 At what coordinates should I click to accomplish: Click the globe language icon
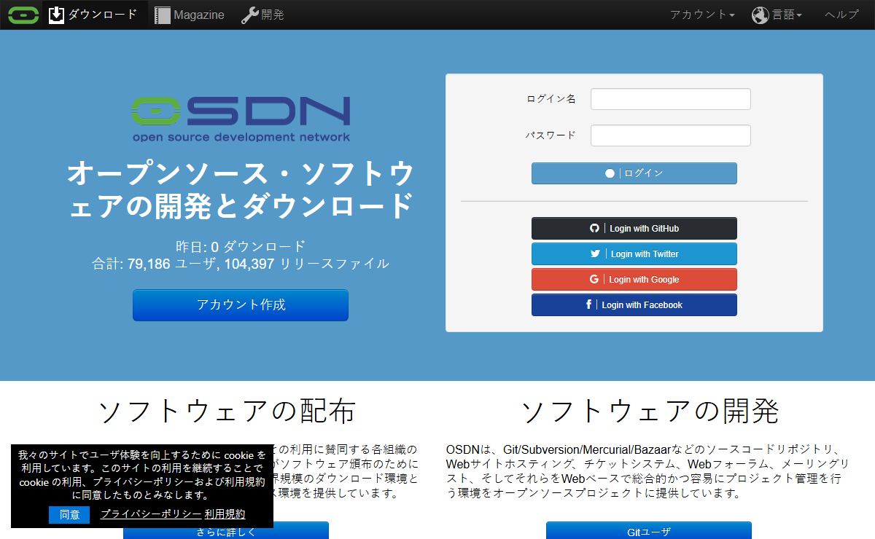pyautogui.click(x=761, y=15)
